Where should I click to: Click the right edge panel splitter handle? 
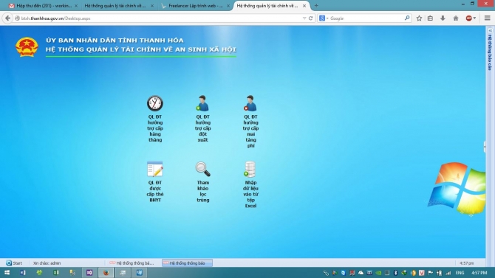pos(485,147)
